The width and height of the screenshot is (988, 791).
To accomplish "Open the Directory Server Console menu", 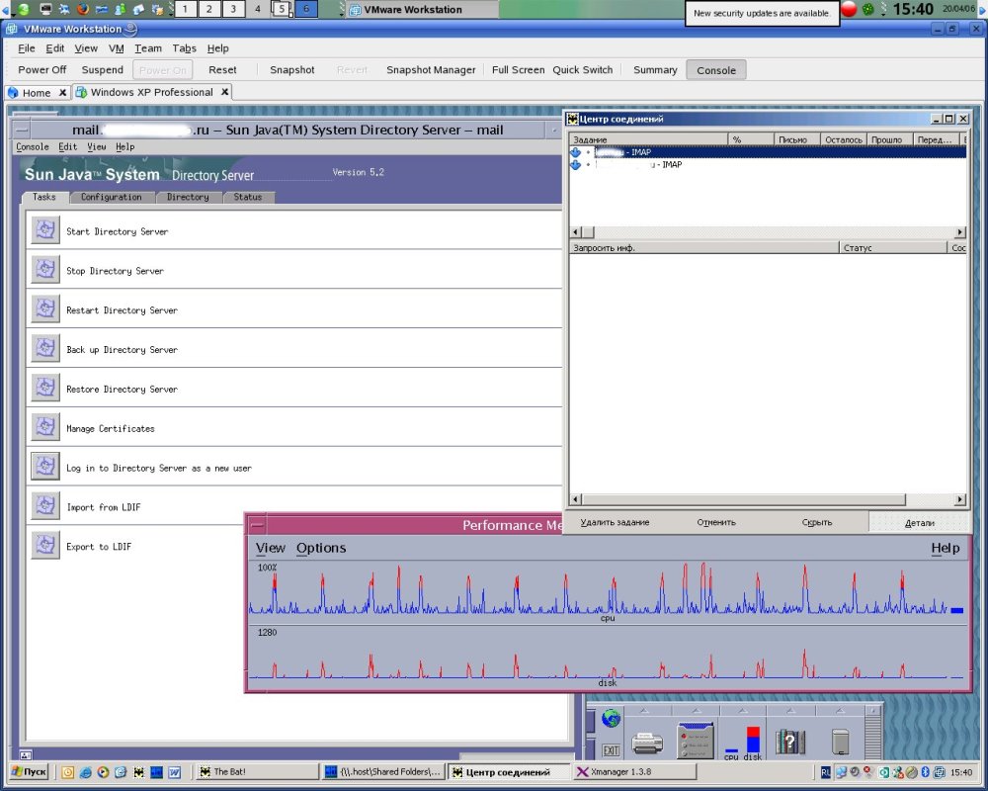I will click(33, 146).
